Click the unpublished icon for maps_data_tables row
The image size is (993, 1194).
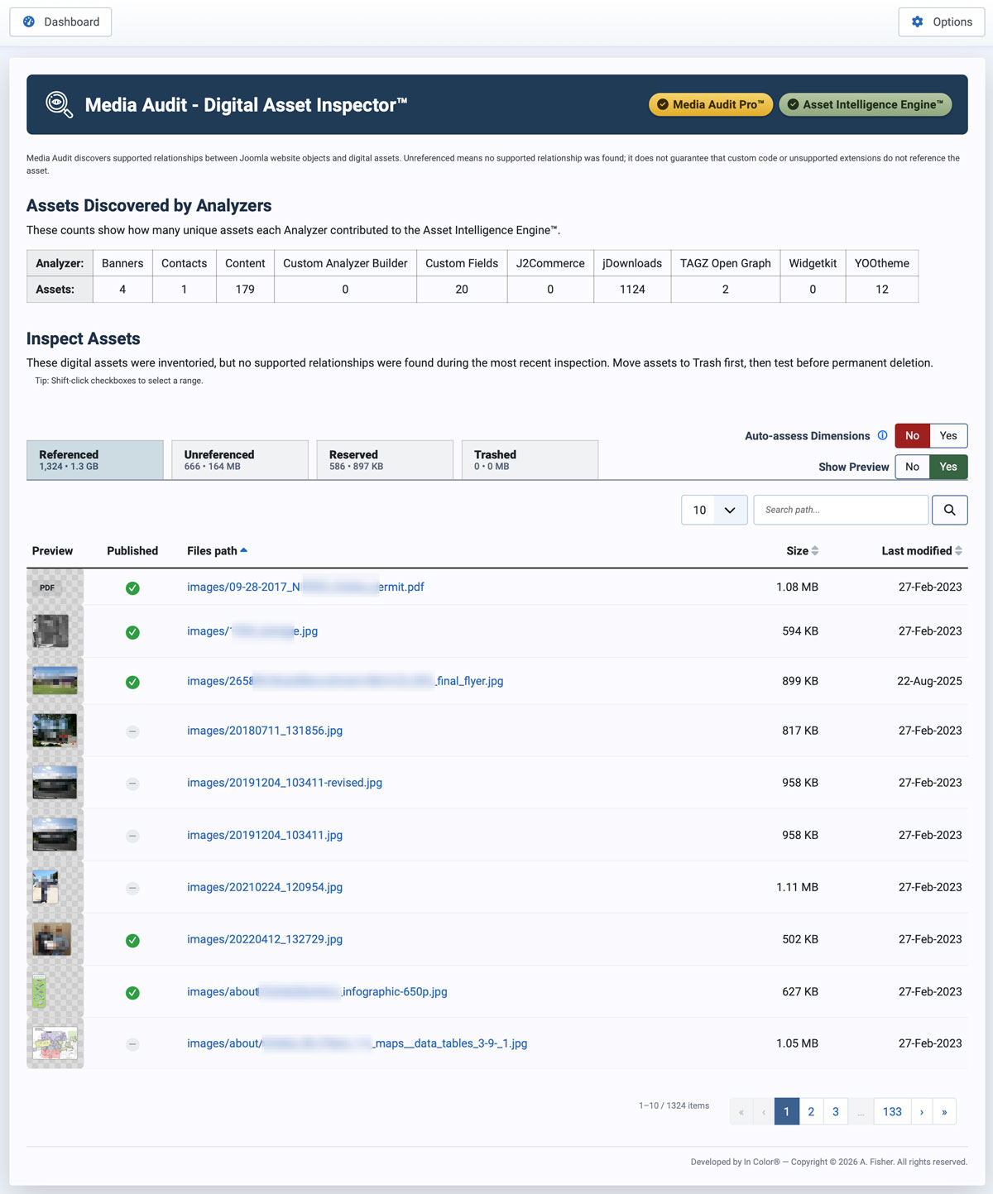coord(132,1044)
